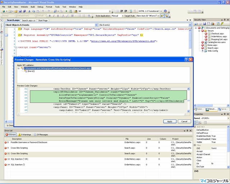Toggle Italic formatting button
This screenshot has width=230, height=184.
coord(54,16)
